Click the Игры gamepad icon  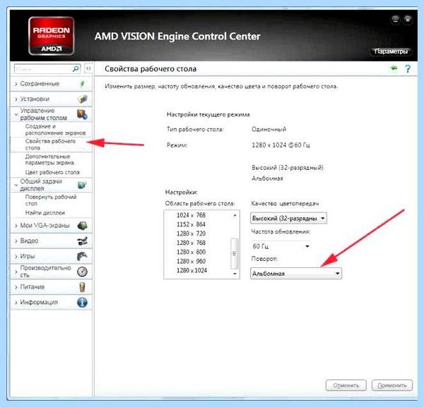click(82, 256)
